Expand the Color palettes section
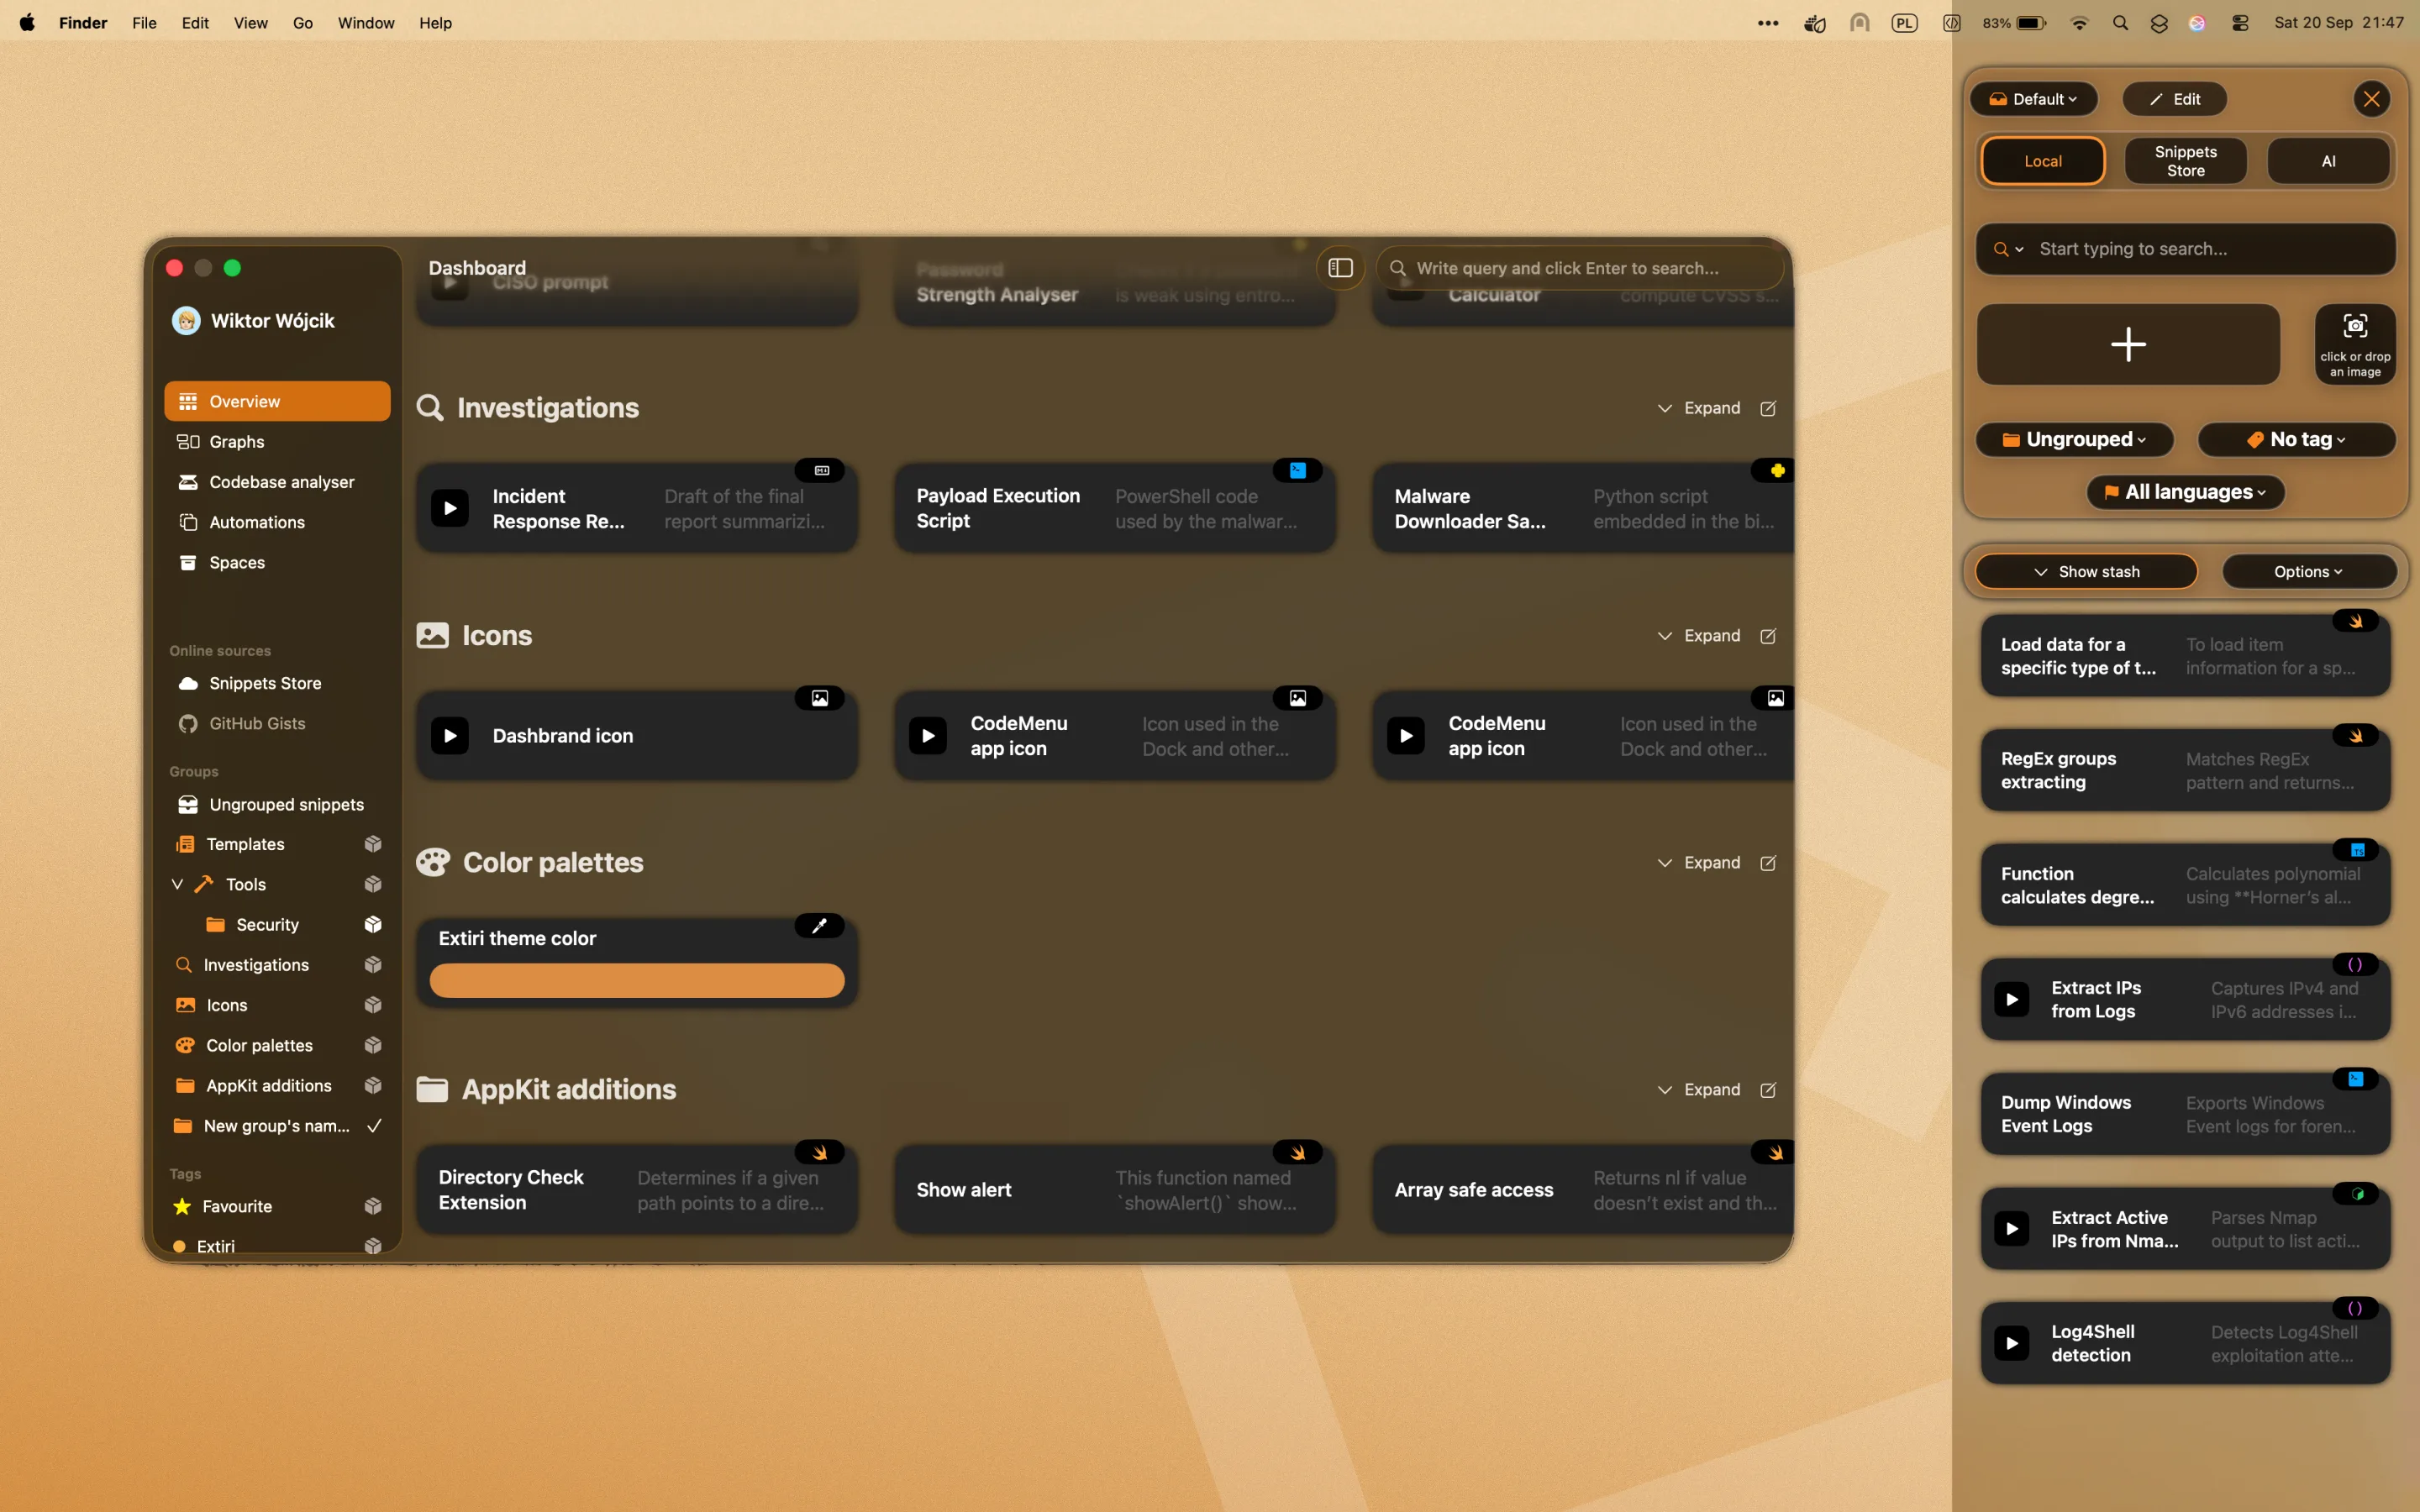The image size is (2420, 1512). tap(1699, 863)
